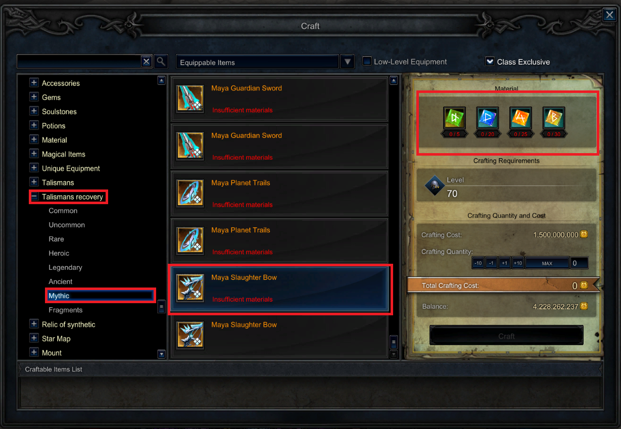Click the first Maya Guardian Sword icon

[190, 99]
